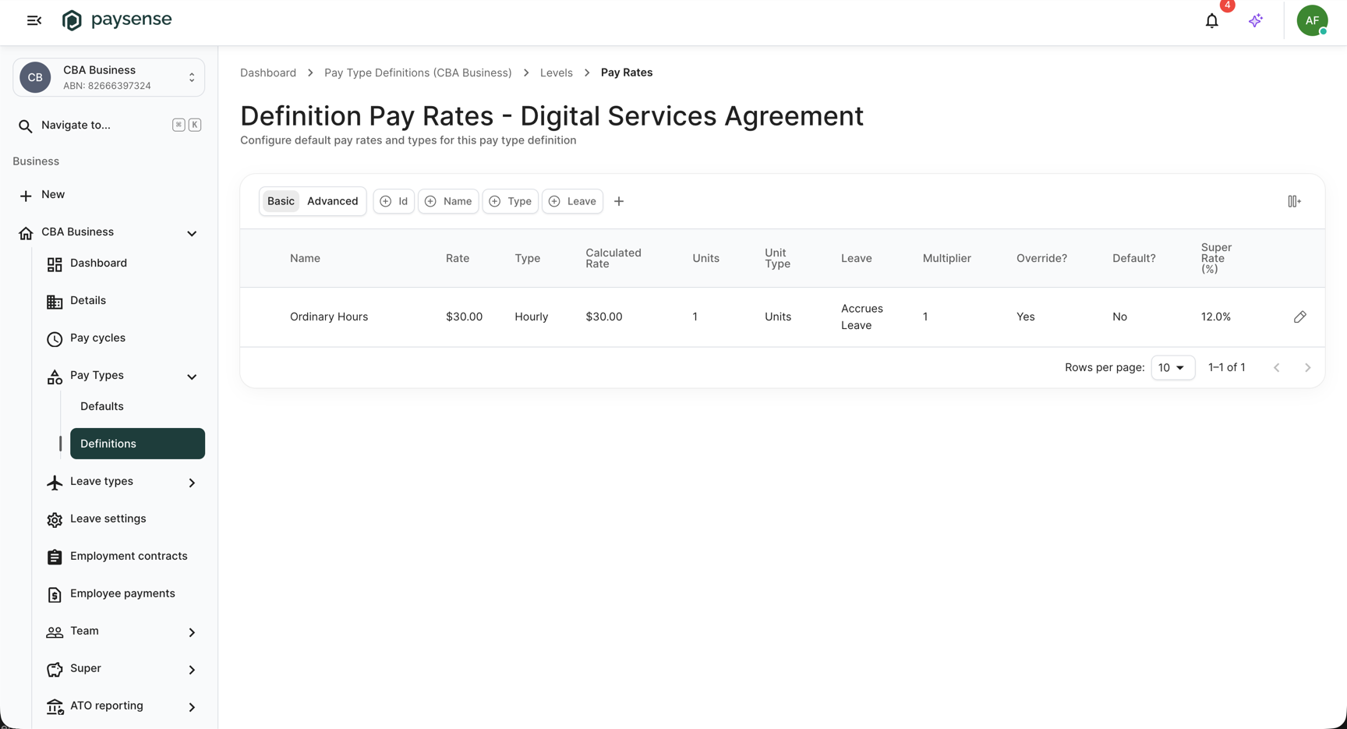Collapse the sidebar with the hamburger menu icon
This screenshot has width=1347, height=729.
34,20
